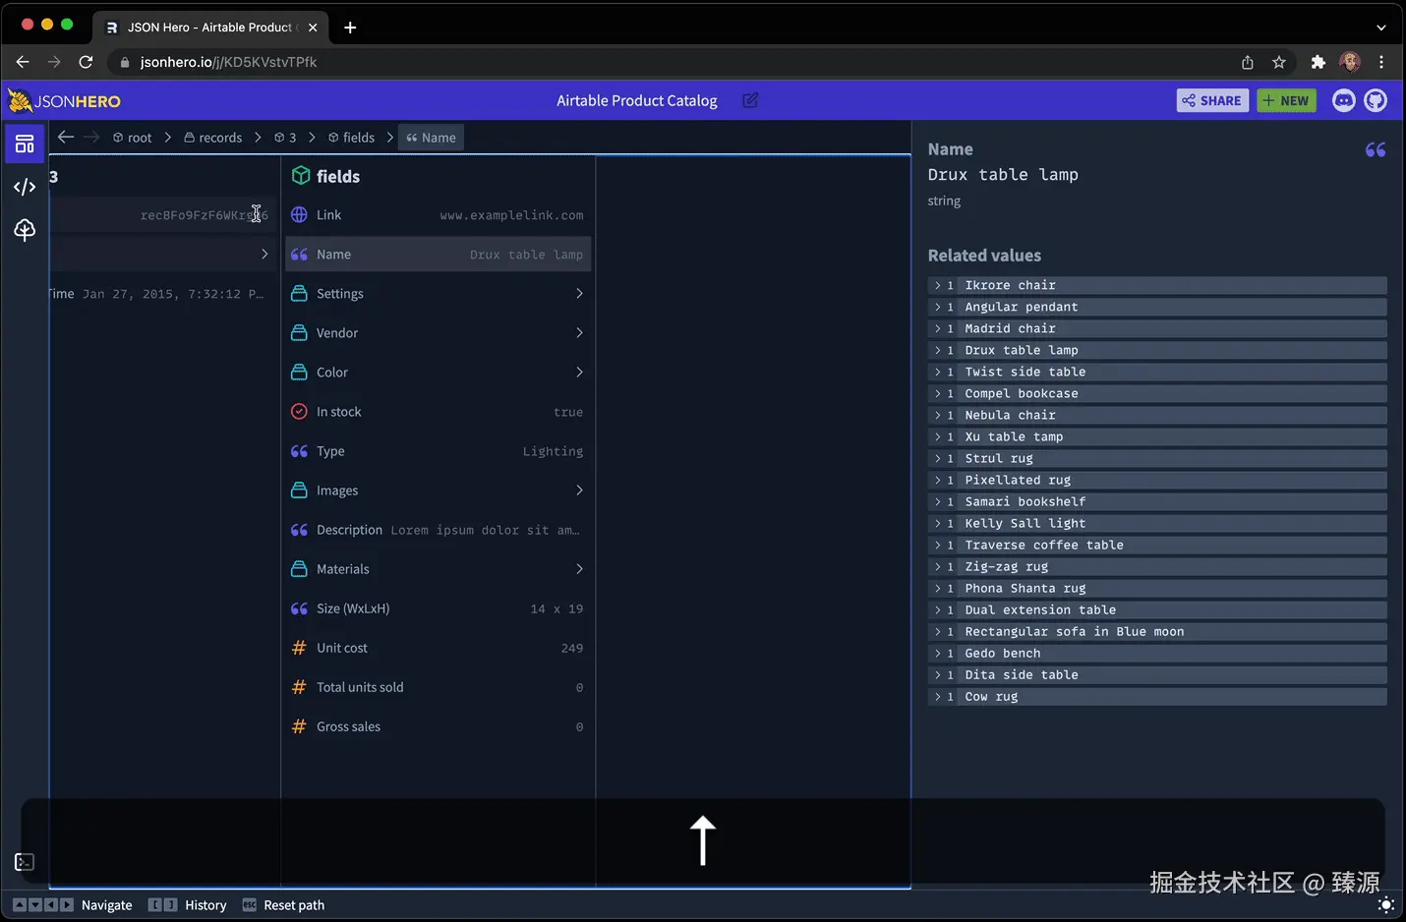Select the Size (WxLxH) field row
Viewport: 1406px width, 922px height.
439,608
